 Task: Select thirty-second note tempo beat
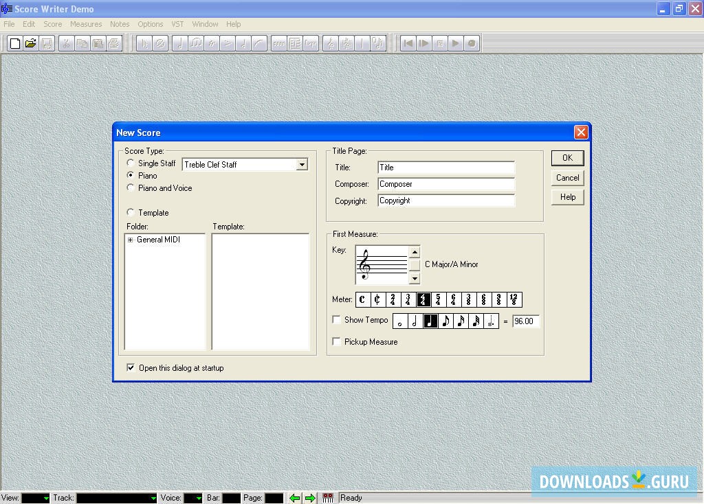[476, 321]
